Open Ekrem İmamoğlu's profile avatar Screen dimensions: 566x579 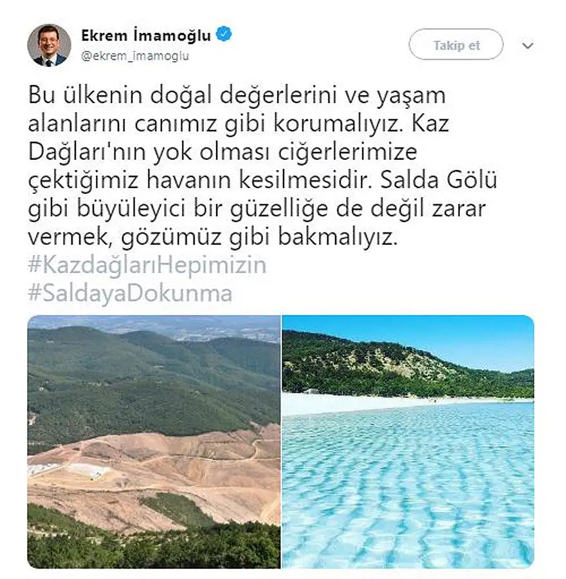(x=50, y=45)
